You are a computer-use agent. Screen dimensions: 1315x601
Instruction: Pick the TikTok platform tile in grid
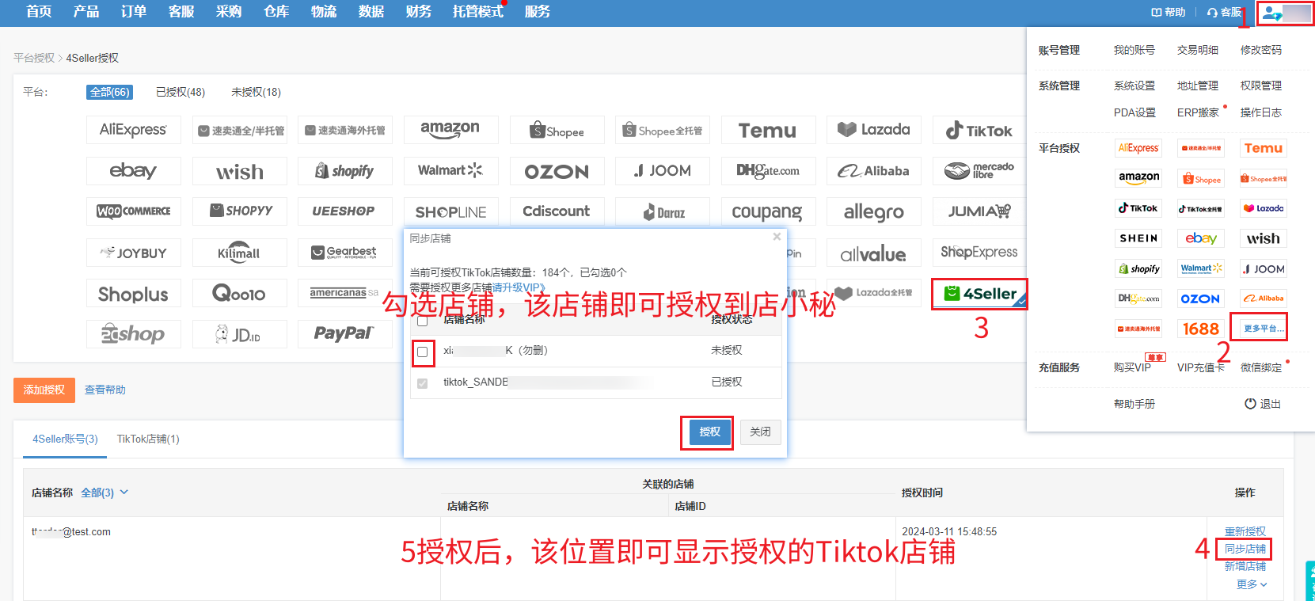tap(979, 130)
